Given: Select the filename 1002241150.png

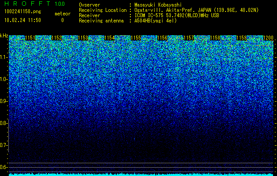Looking at the screenshot, I should click(23, 11).
